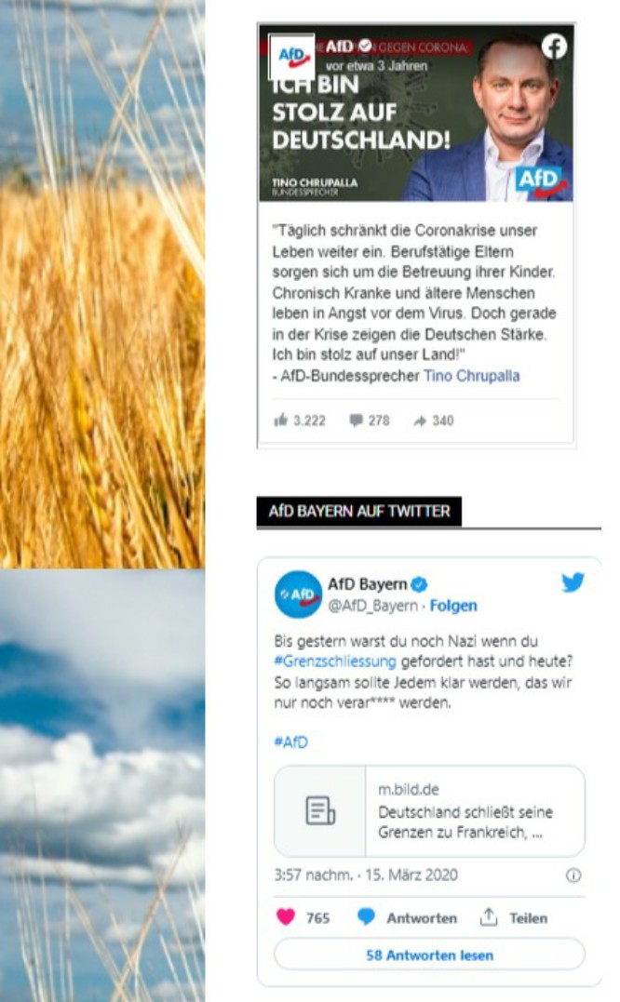Open the #AfD hashtag in tweet

pyautogui.click(x=290, y=741)
